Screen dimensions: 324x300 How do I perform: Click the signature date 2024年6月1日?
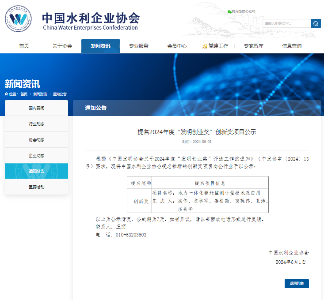point(290,262)
